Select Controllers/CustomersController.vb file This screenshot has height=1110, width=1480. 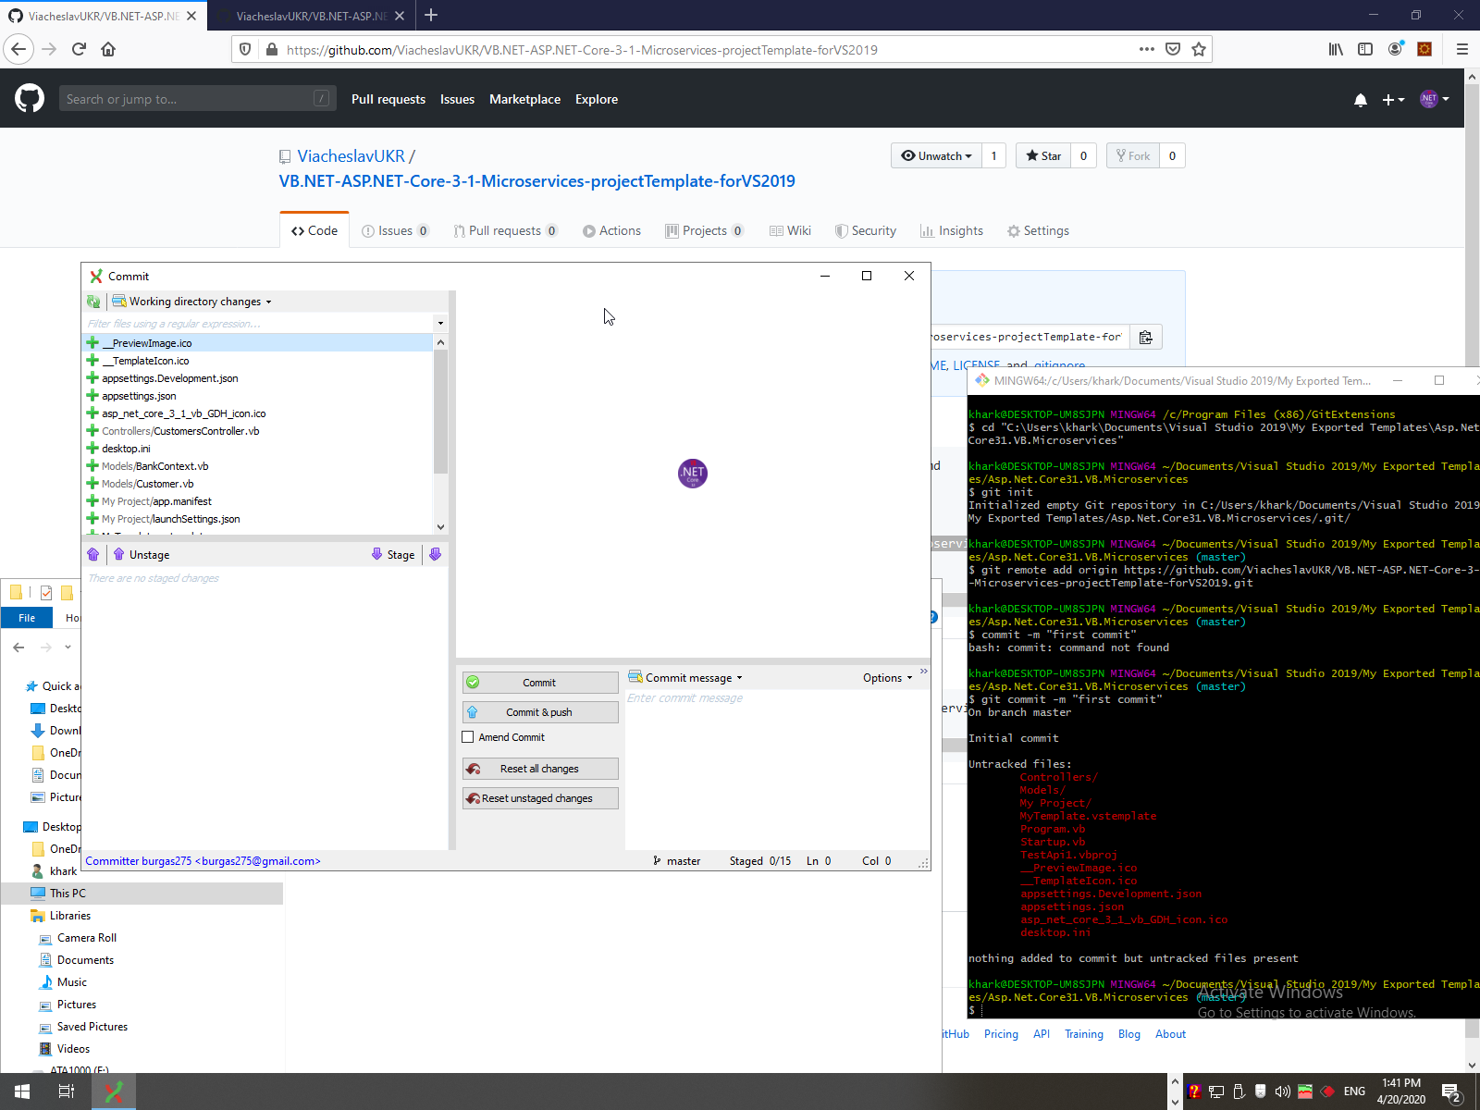(x=258, y=431)
